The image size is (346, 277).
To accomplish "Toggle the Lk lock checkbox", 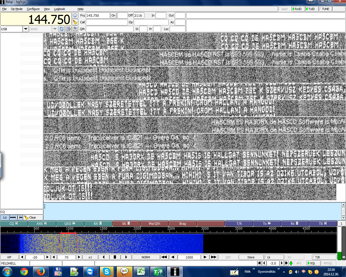I will (x=274, y=257).
